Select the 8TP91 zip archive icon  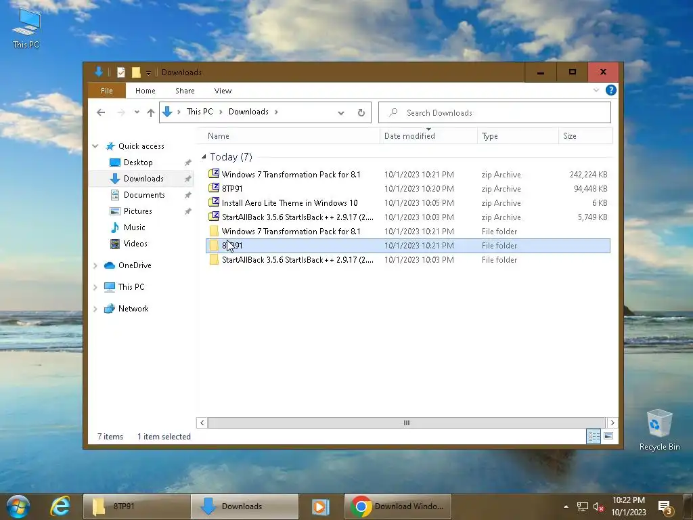click(x=214, y=188)
